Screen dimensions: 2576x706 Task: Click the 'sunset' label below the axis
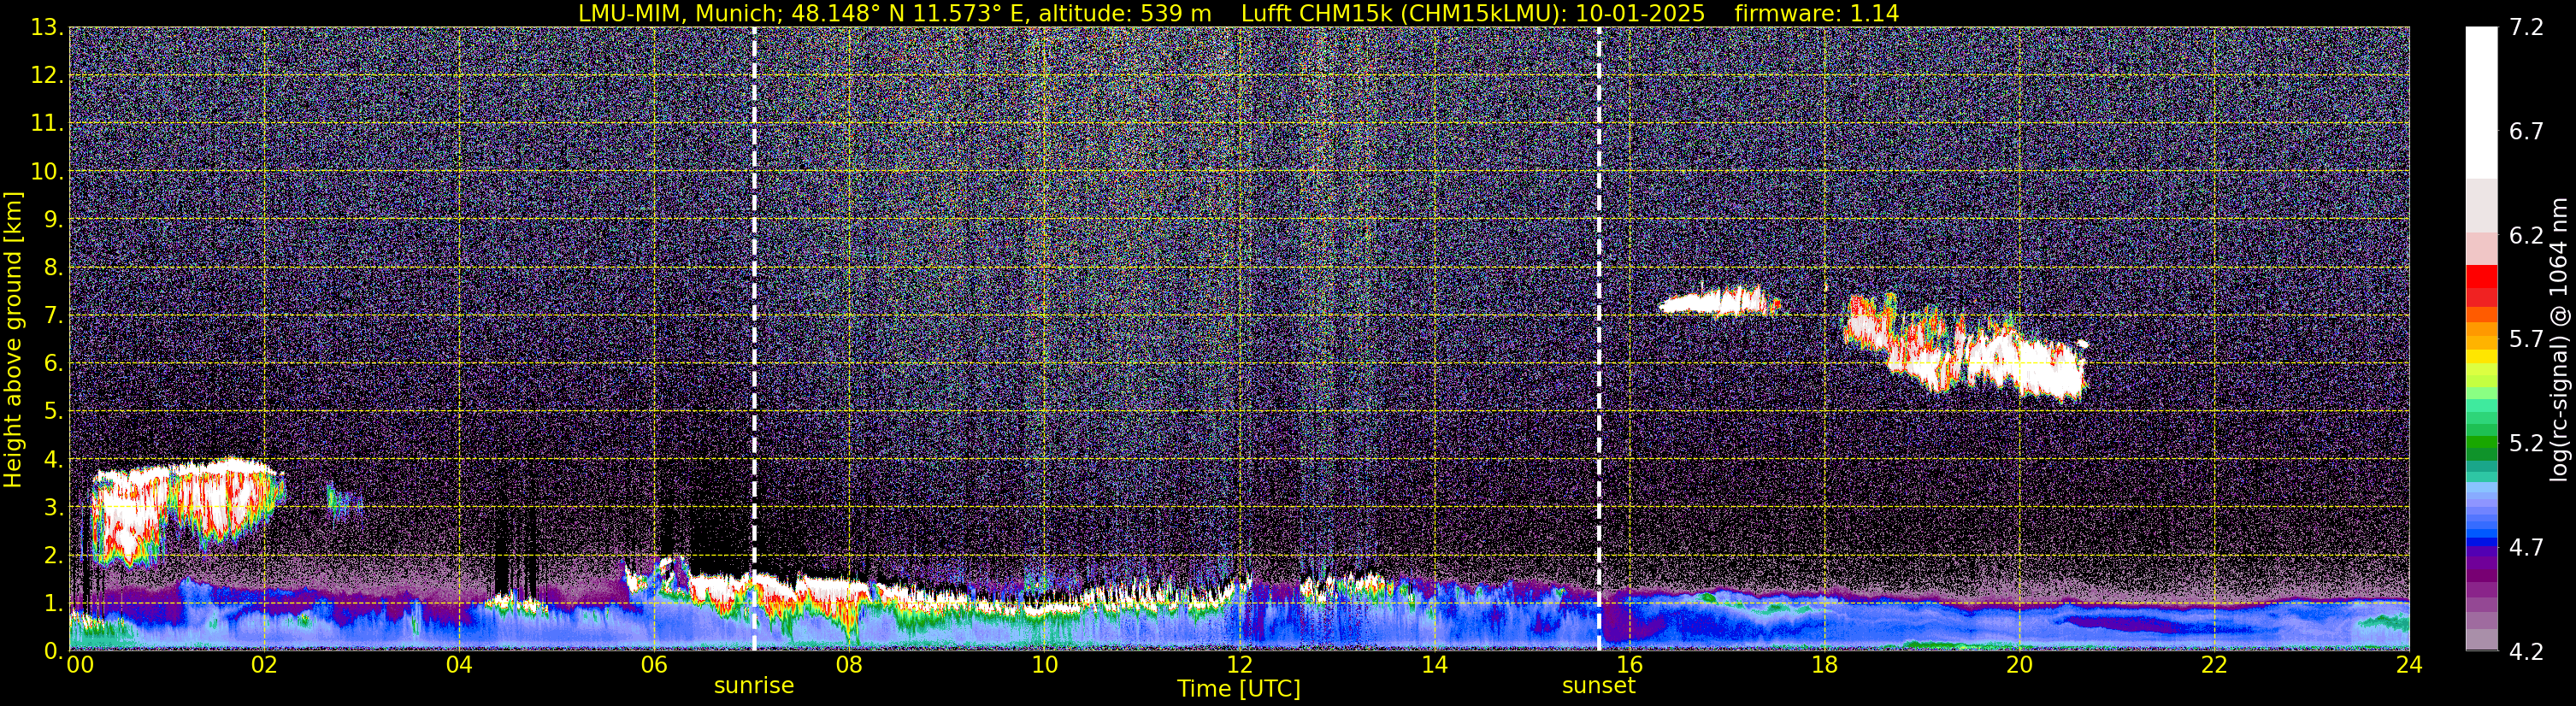coord(1599,686)
